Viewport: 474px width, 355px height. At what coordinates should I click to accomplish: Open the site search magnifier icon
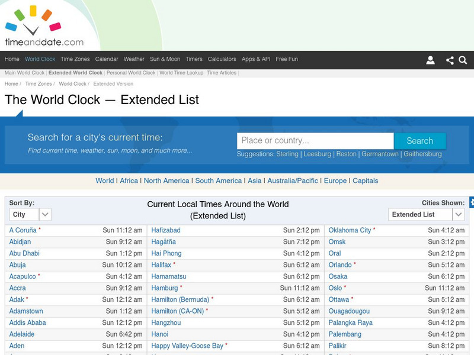pos(463,60)
